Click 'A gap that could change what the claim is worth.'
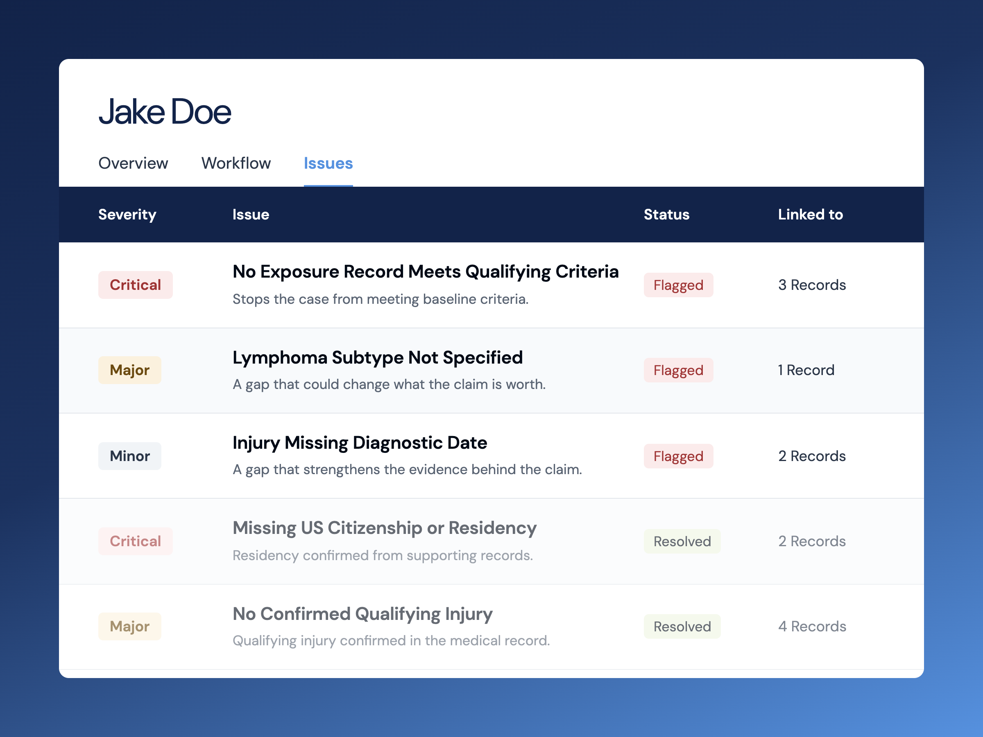The height and width of the screenshot is (737, 983). point(389,384)
